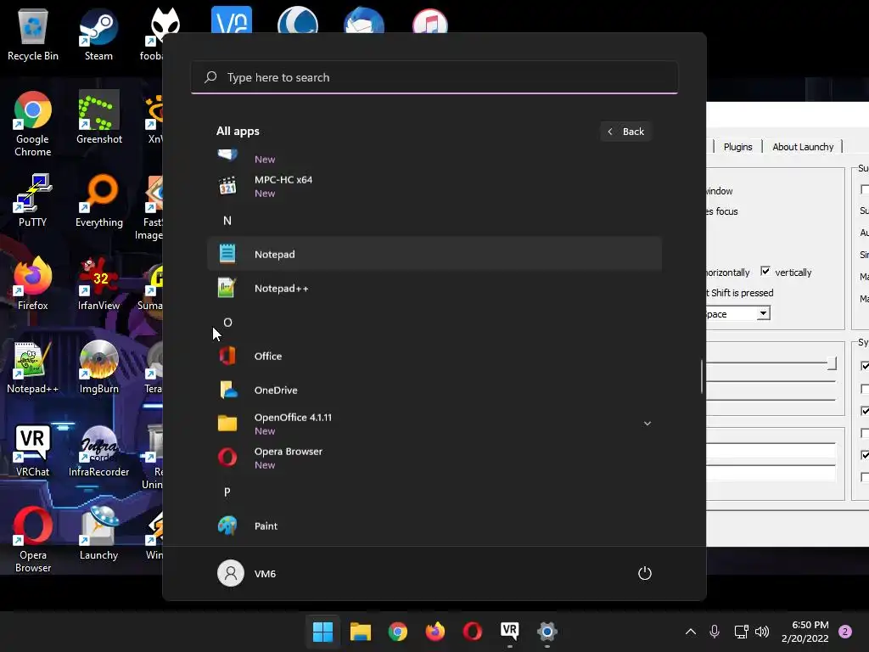The width and height of the screenshot is (869, 652).
Task: Open the IrfanView desktop shortcut
Action: click(98, 284)
